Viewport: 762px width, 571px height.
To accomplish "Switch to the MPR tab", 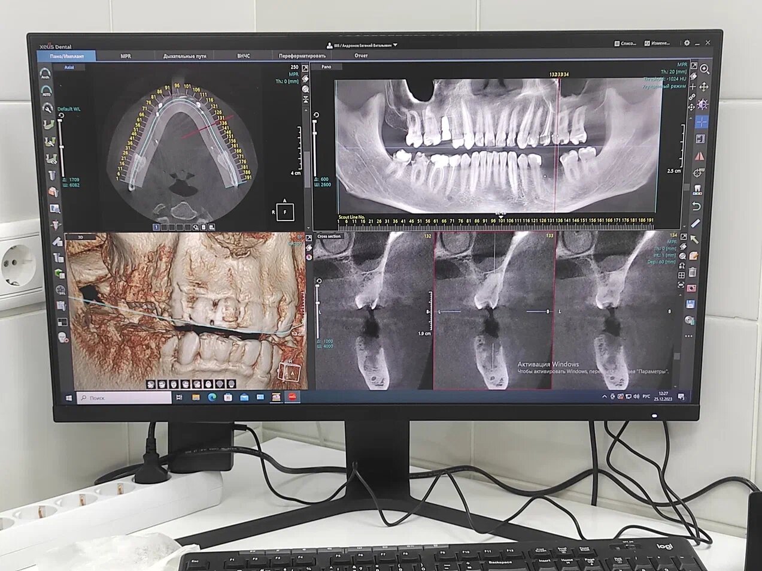I will click(126, 56).
